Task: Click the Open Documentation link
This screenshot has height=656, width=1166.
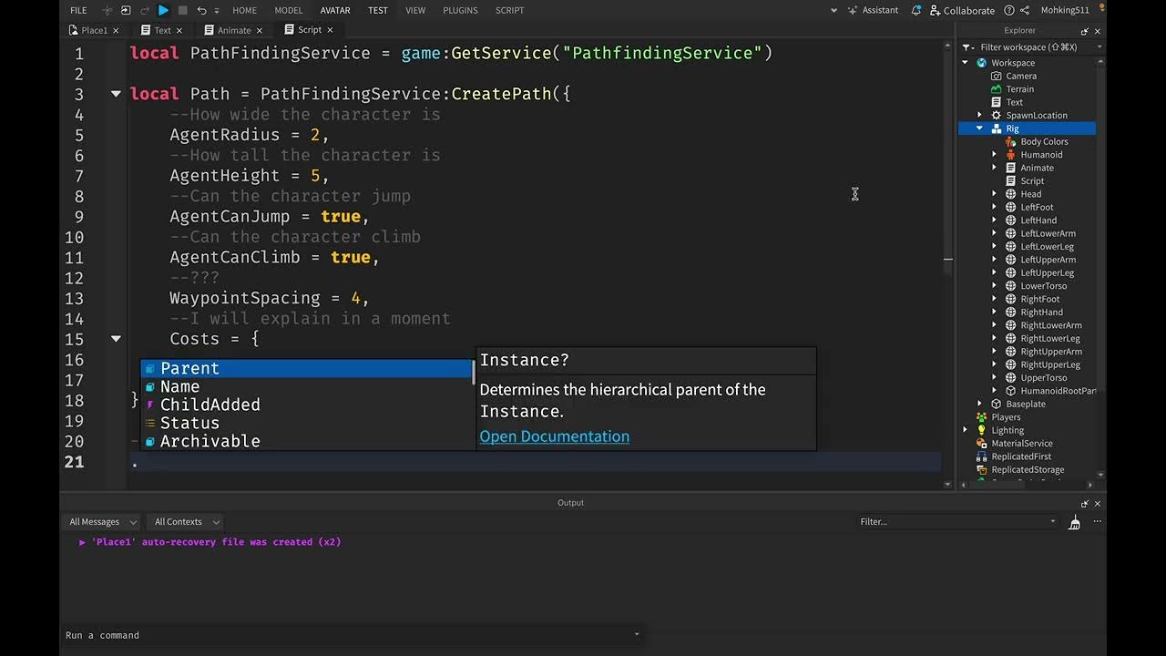Action: 554,436
